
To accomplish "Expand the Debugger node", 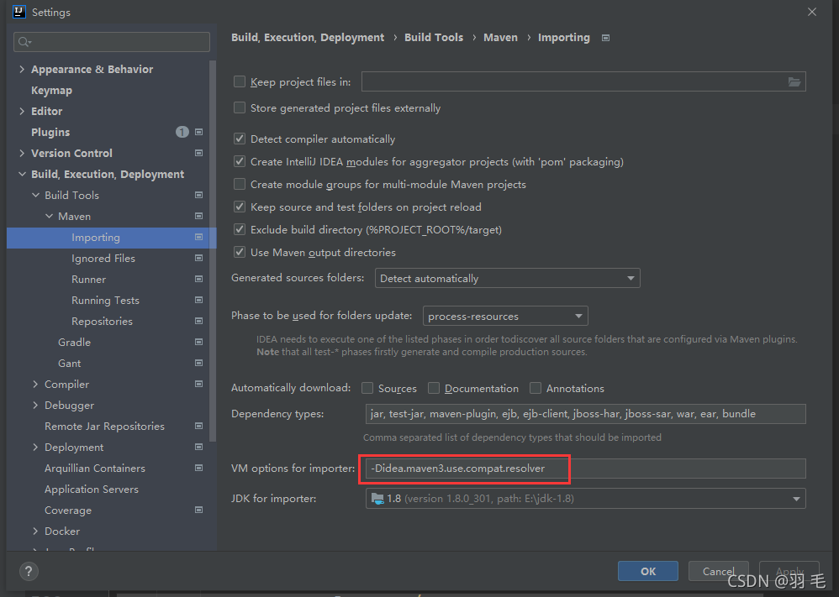I will click(x=35, y=405).
